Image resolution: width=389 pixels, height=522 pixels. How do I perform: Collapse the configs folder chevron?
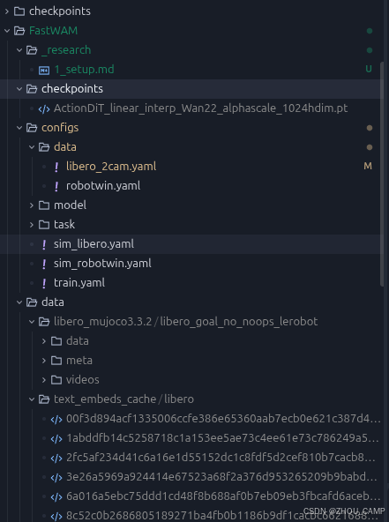19,128
